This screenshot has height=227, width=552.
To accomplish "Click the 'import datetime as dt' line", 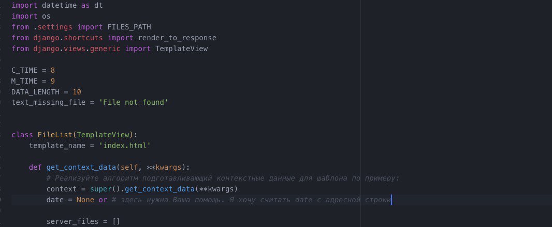I will [57, 5].
